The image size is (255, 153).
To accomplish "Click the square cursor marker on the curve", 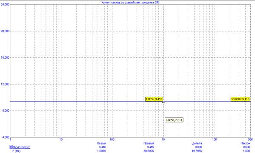I will (163, 101).
